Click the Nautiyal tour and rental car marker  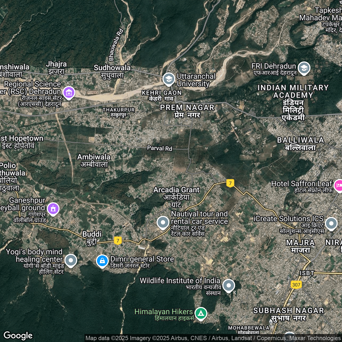click(x=163, y=222)
